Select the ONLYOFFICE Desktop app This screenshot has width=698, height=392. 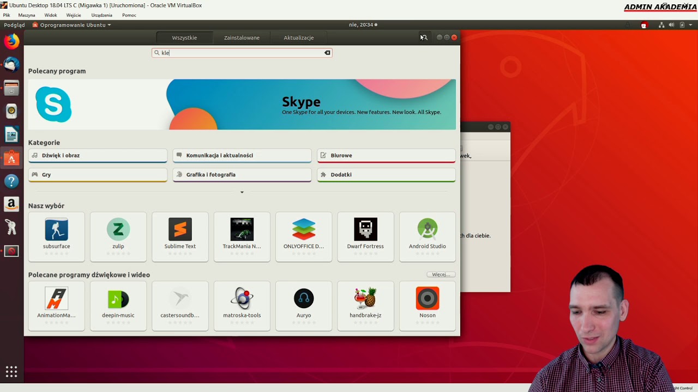click(304, 237)
